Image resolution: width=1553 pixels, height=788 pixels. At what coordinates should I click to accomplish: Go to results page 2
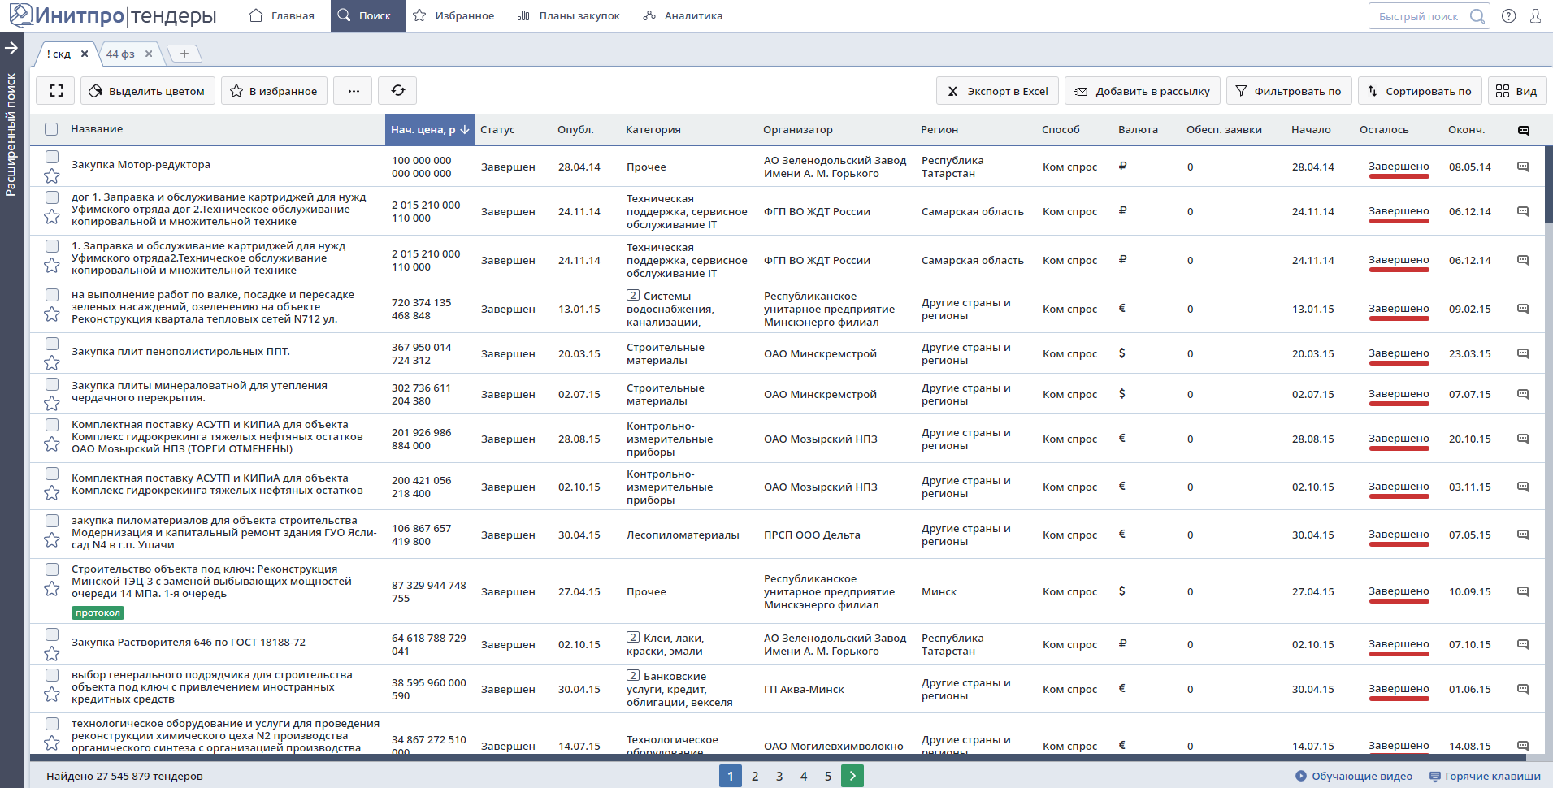(x=755, y=777)
